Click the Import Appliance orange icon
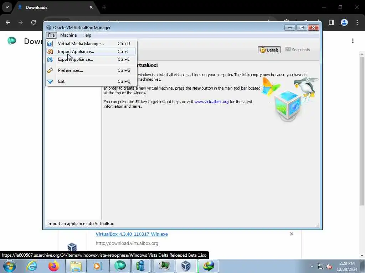The image size is (365, 273). click(50, 52)
